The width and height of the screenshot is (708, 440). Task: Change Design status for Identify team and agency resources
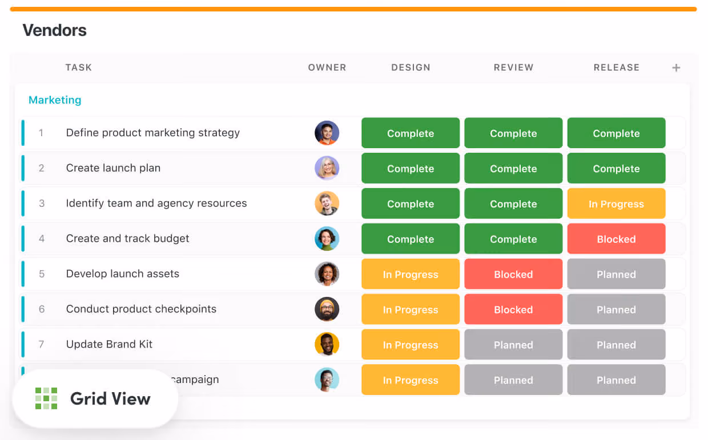pos(411,203)
